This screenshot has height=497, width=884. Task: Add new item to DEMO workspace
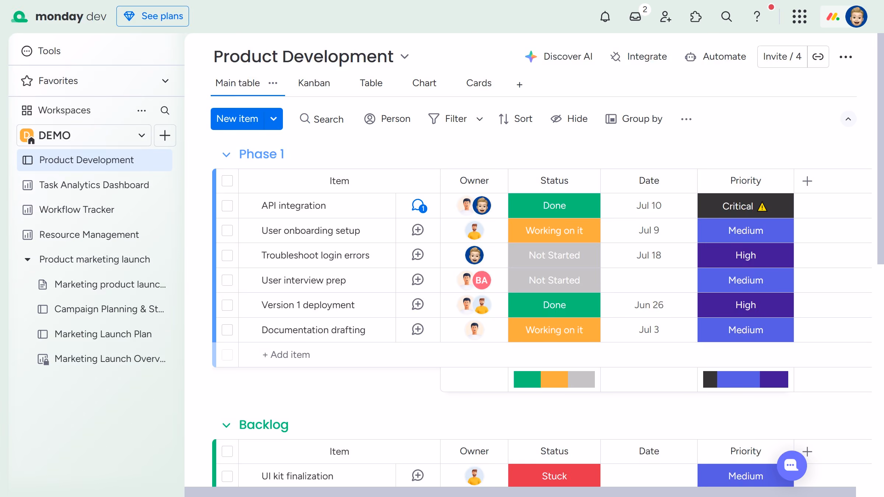(x=165, y=135)
